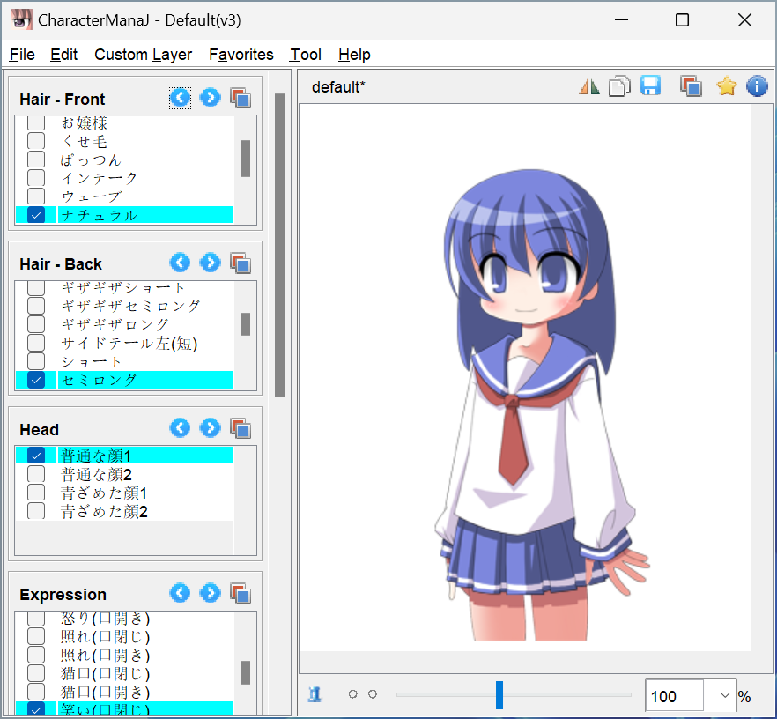Check the サイドテール左(短) checkbox
Image resolution: width=777 pixels, height=719 pixels.
(x=35, y=343)
